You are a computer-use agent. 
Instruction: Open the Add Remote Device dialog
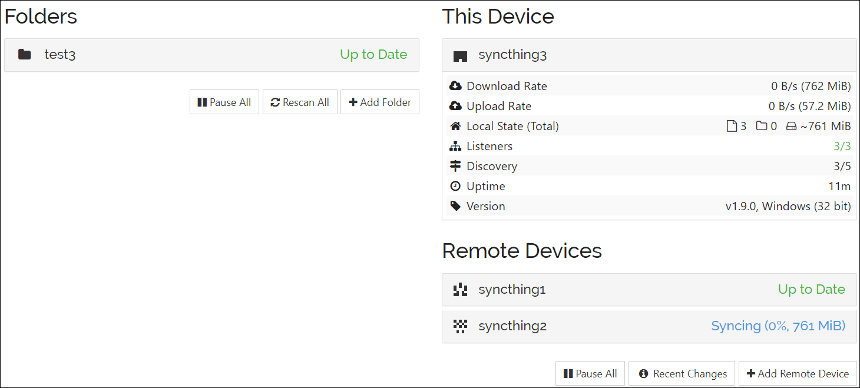tap(798, 373)
